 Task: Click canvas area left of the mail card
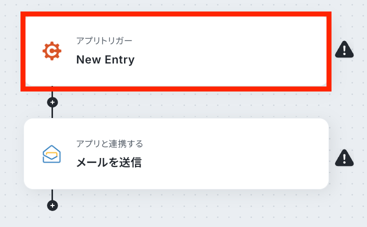11,154
